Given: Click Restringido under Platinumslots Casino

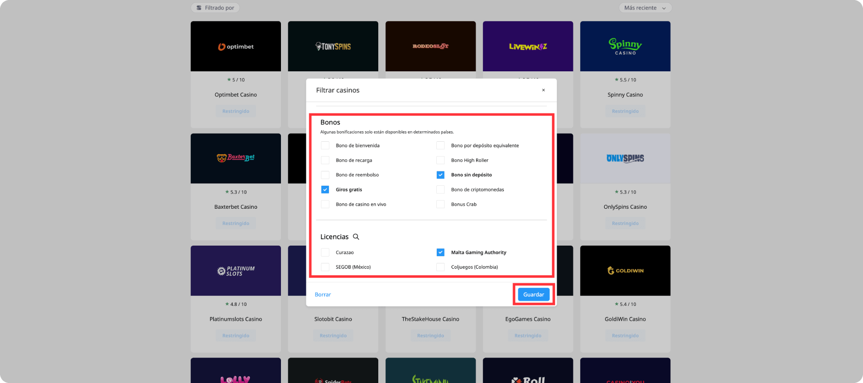Looking at the screenshot, I should (x=236, y=336).
